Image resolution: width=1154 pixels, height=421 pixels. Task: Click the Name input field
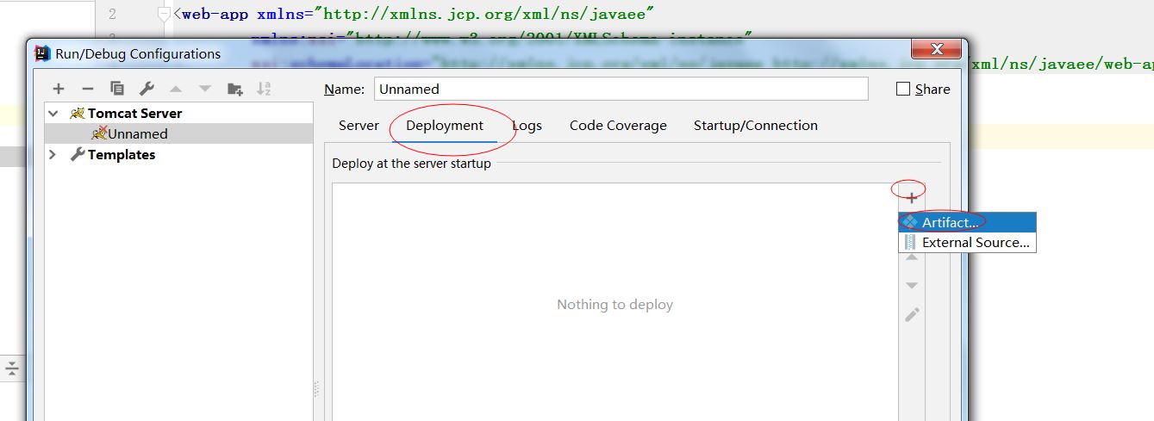click(x=621, y=89)
